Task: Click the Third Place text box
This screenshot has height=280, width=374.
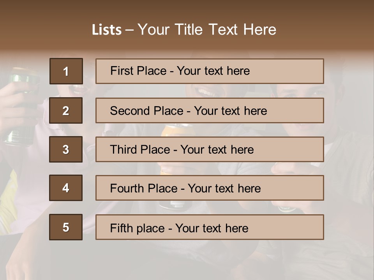Action: 210,149
